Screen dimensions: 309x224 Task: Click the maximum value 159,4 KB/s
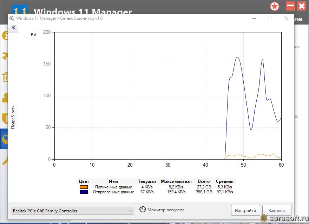point(176,192)
